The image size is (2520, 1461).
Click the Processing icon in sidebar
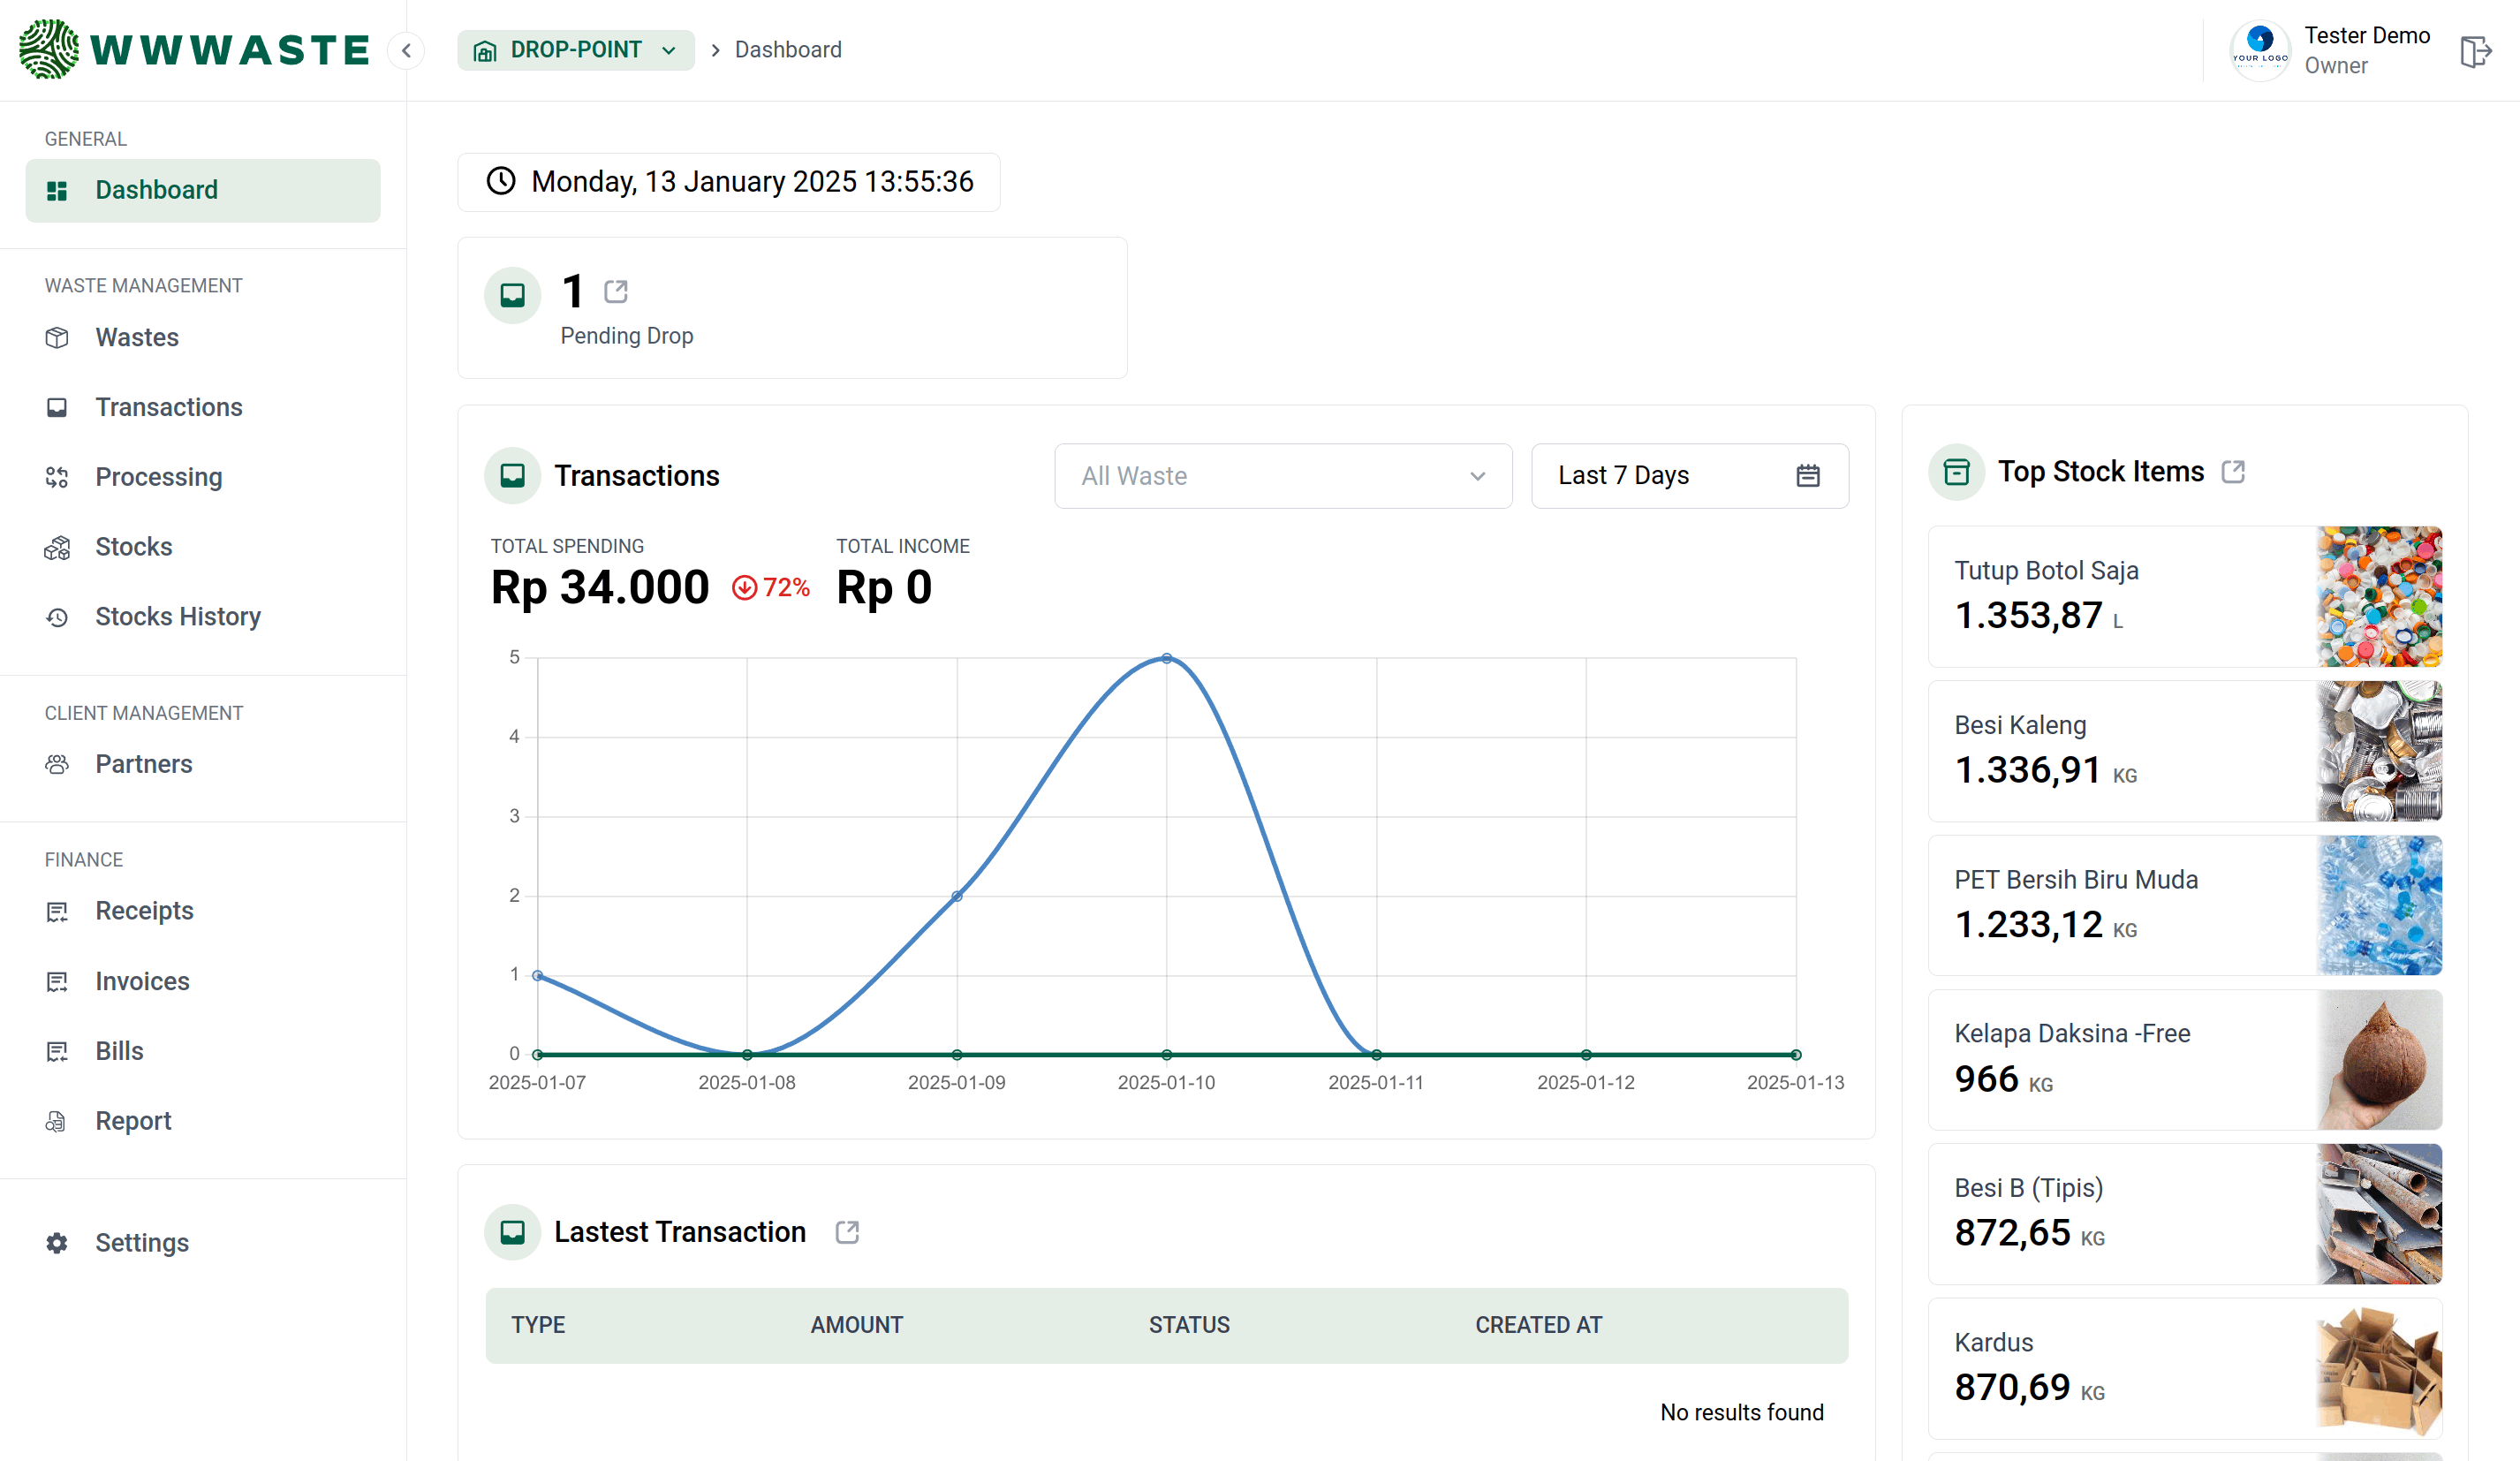pyautogui.click(x=57, y=477)
